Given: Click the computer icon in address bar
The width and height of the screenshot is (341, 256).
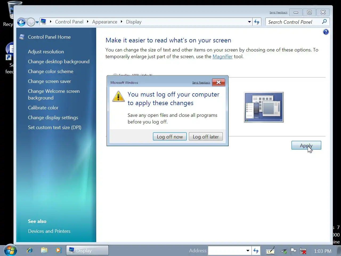Looking at the screenshot, I should point(44,22).
